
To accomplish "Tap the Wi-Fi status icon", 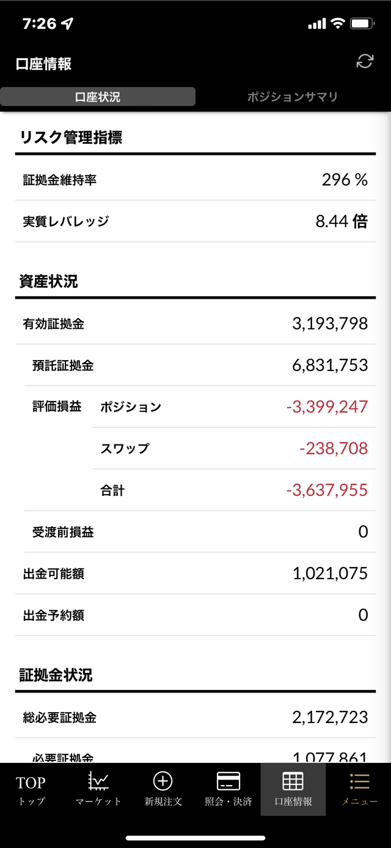I will click(x=338, y=24).
